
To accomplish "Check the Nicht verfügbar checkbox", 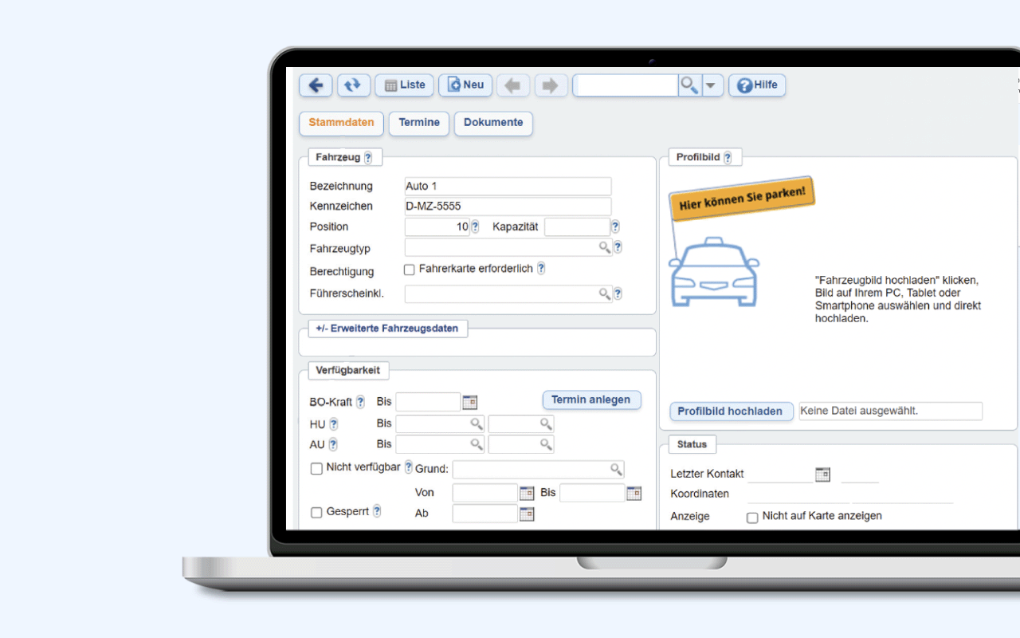I will [316, 468].
